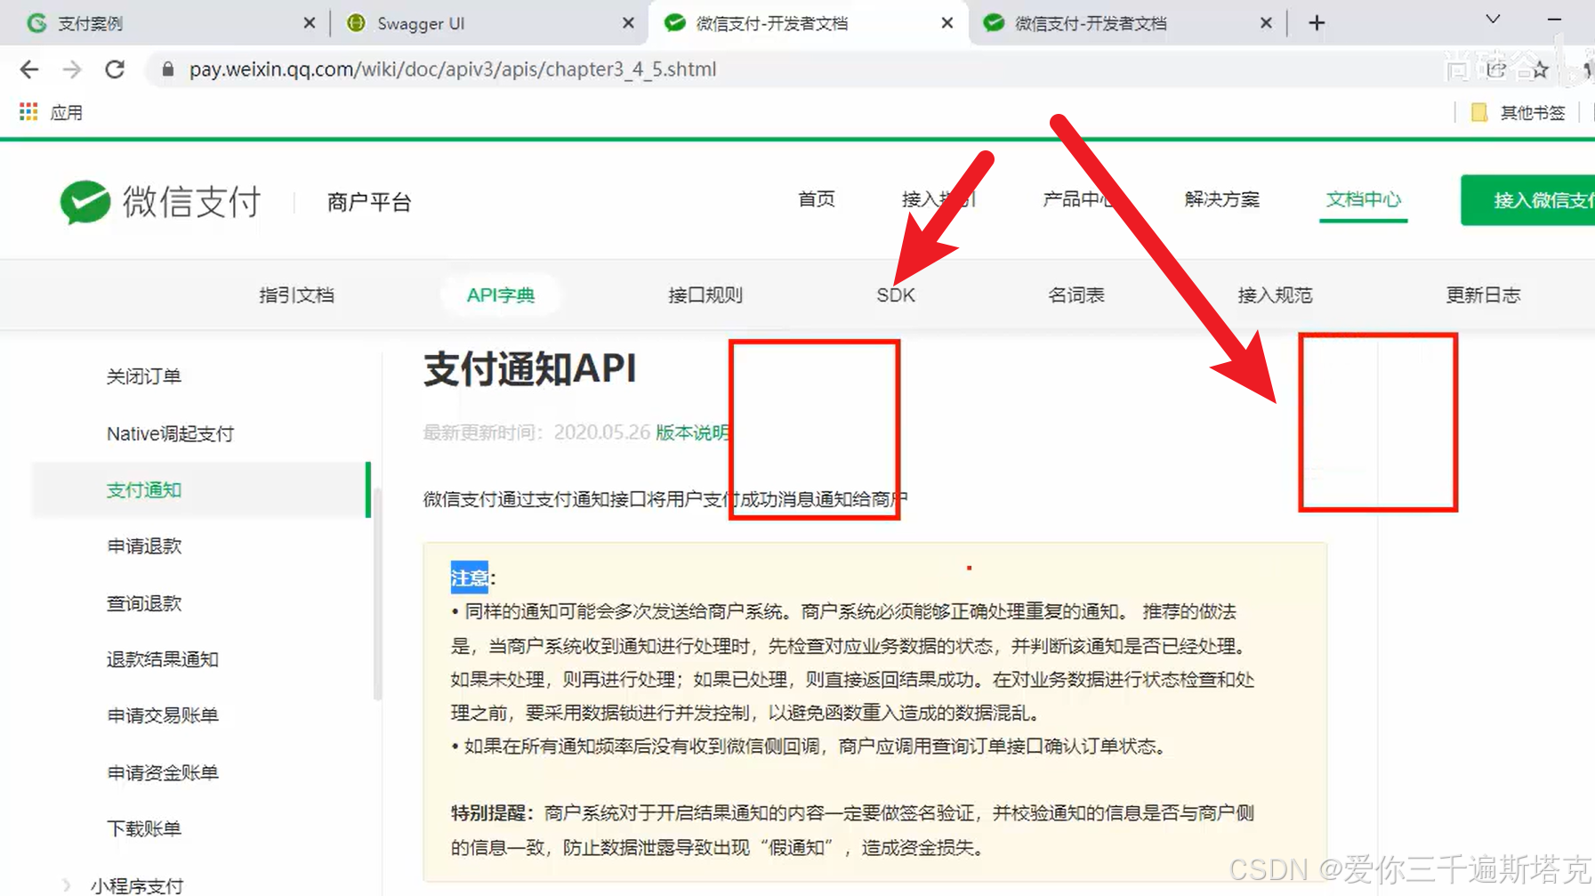Click the address bar URL

point(452,69)
